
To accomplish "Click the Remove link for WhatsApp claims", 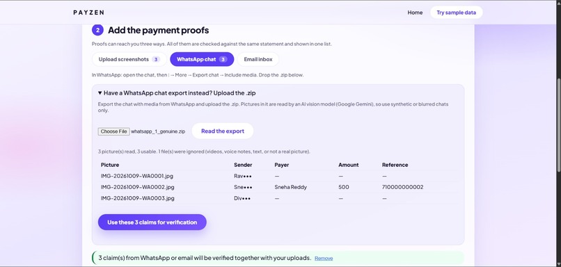I will pos(324,258).
